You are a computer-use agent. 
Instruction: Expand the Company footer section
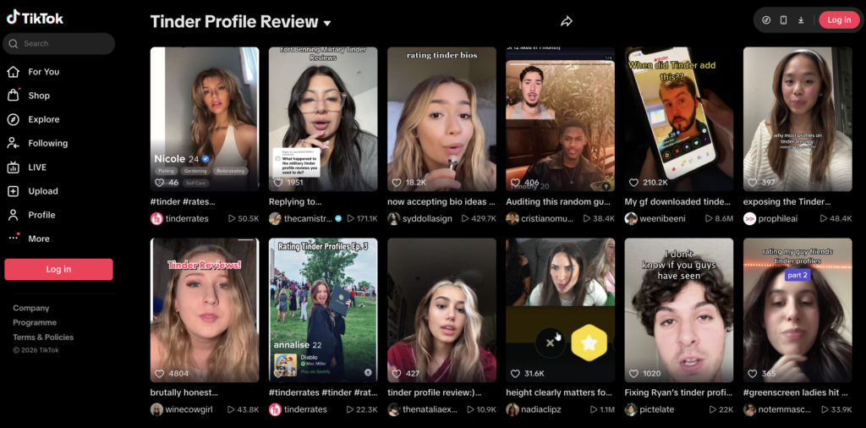[31, 308]
